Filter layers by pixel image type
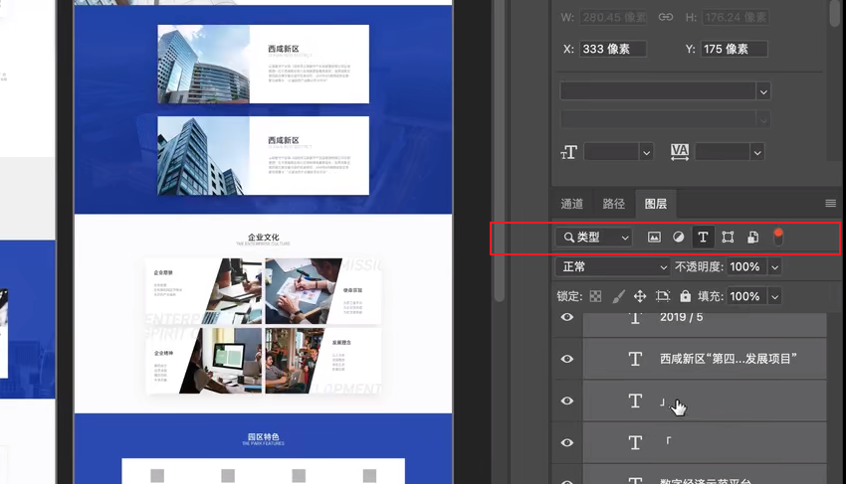 pos(654,238)
